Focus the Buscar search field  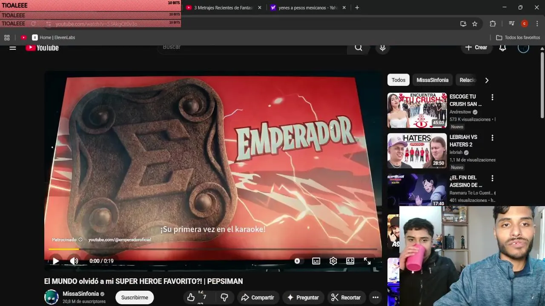(x=252, y=47)
